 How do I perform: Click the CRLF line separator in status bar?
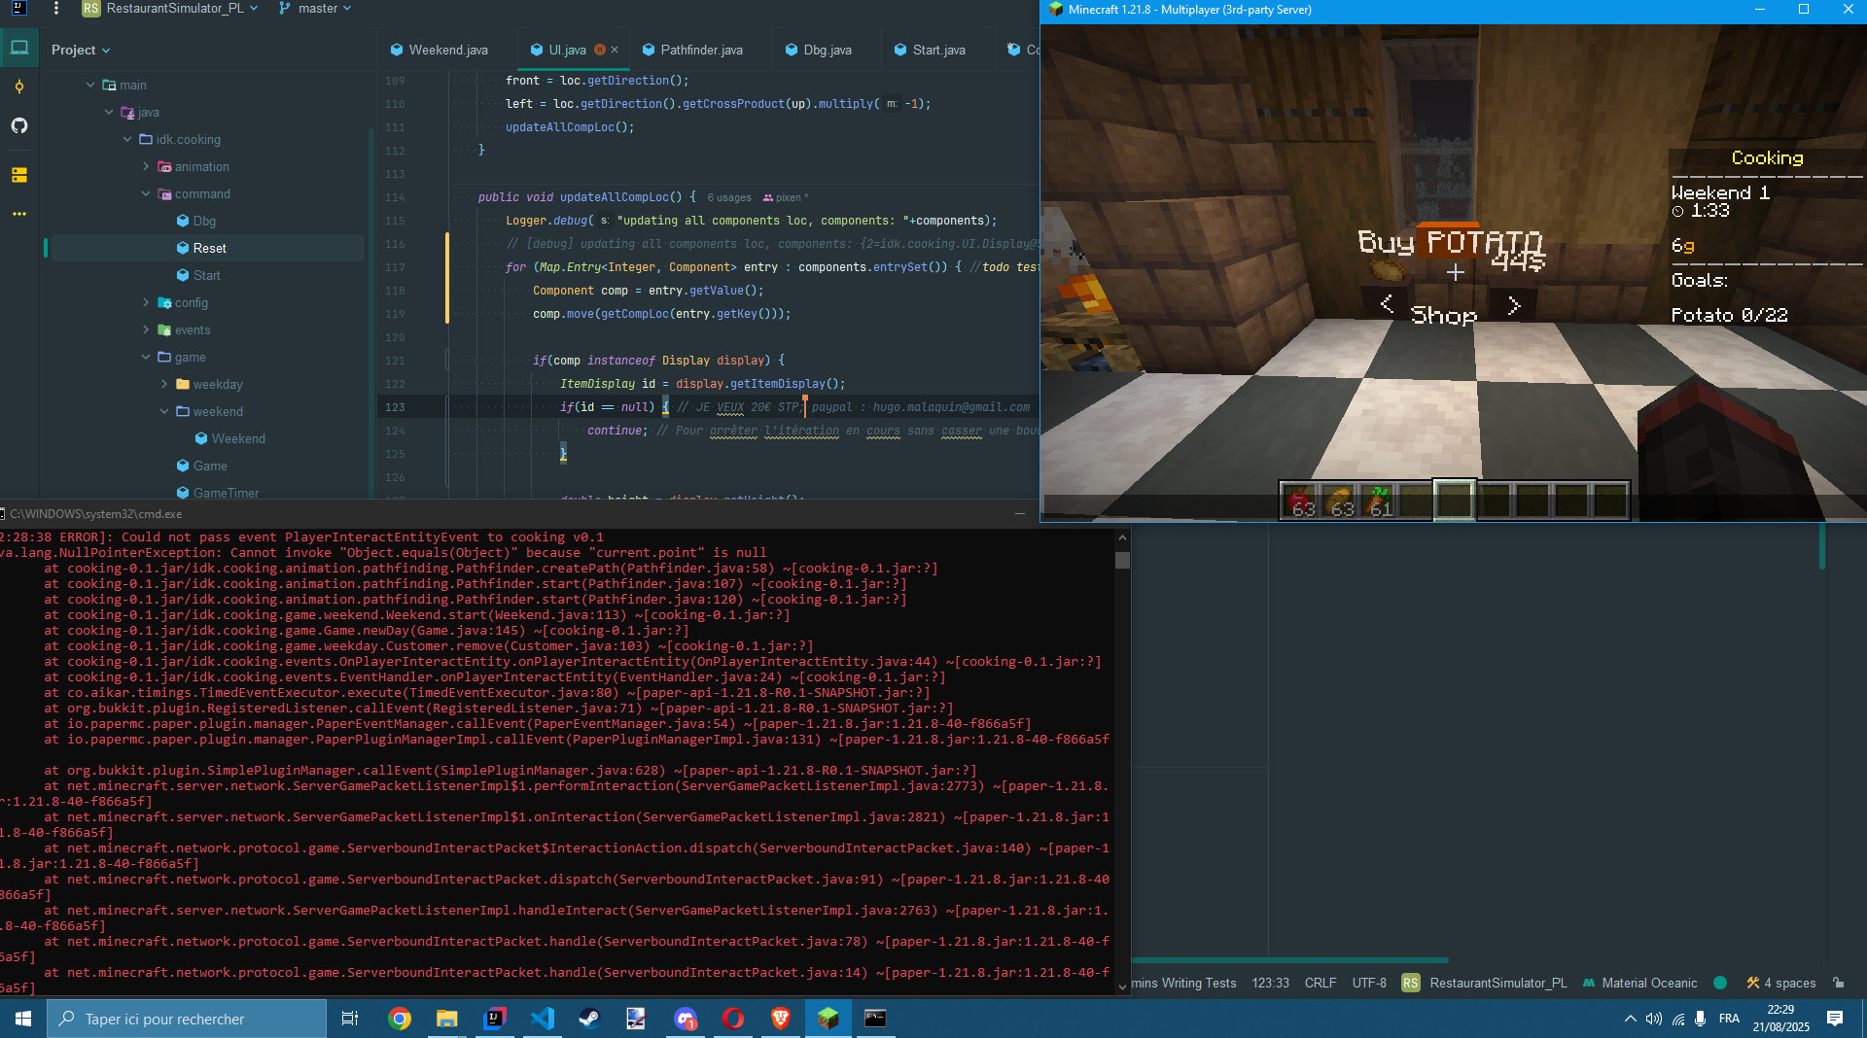(1320, 983)
